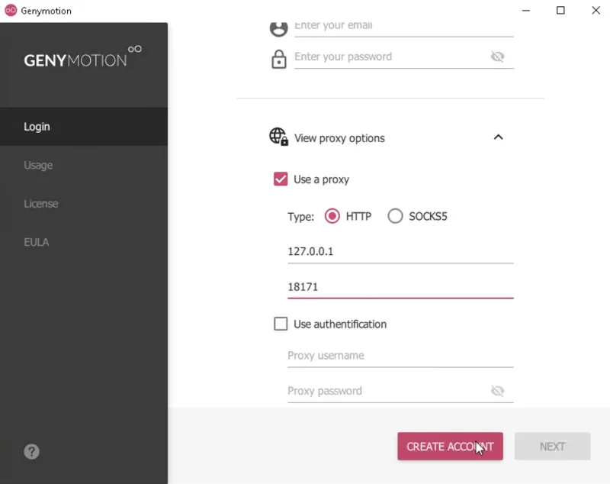
Task: Click the user avatar icon beside email
Action: [278, 28]
